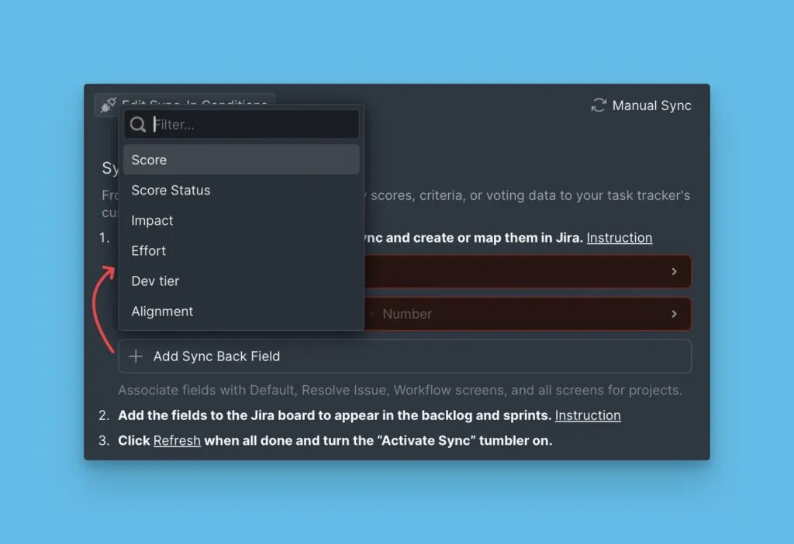Open the Instruction link in step 2
Screen dimensions: 794x544
coord(587,415)
